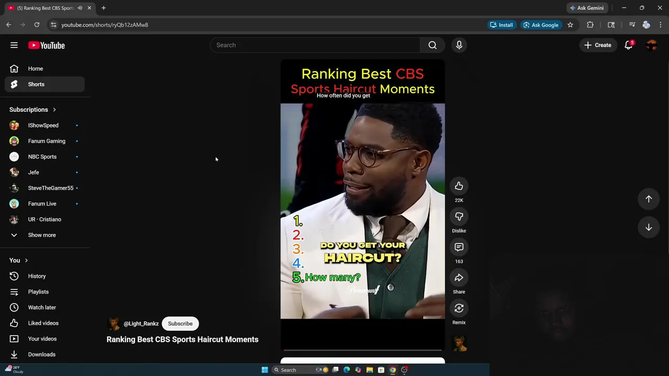Open a new browser tab
The image size is (669, 376).
pos(103,8)
